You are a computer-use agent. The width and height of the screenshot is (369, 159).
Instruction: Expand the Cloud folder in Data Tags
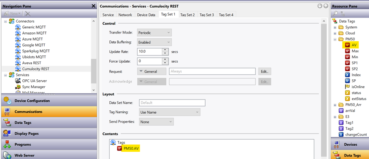tap(335, 33)
